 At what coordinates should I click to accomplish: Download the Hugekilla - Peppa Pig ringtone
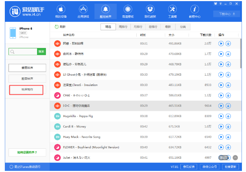[228, 116]
